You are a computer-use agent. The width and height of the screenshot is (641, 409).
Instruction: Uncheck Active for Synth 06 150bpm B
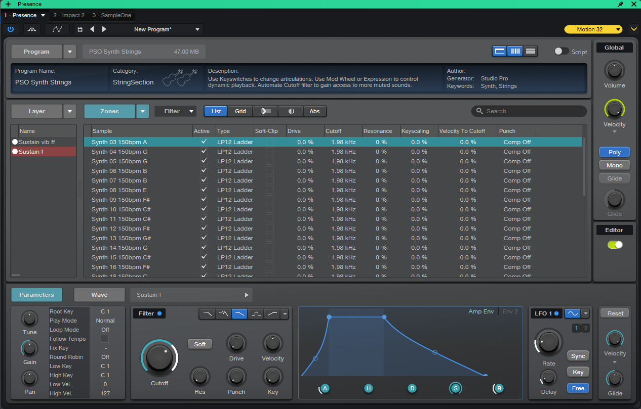(x=204, y=171)
